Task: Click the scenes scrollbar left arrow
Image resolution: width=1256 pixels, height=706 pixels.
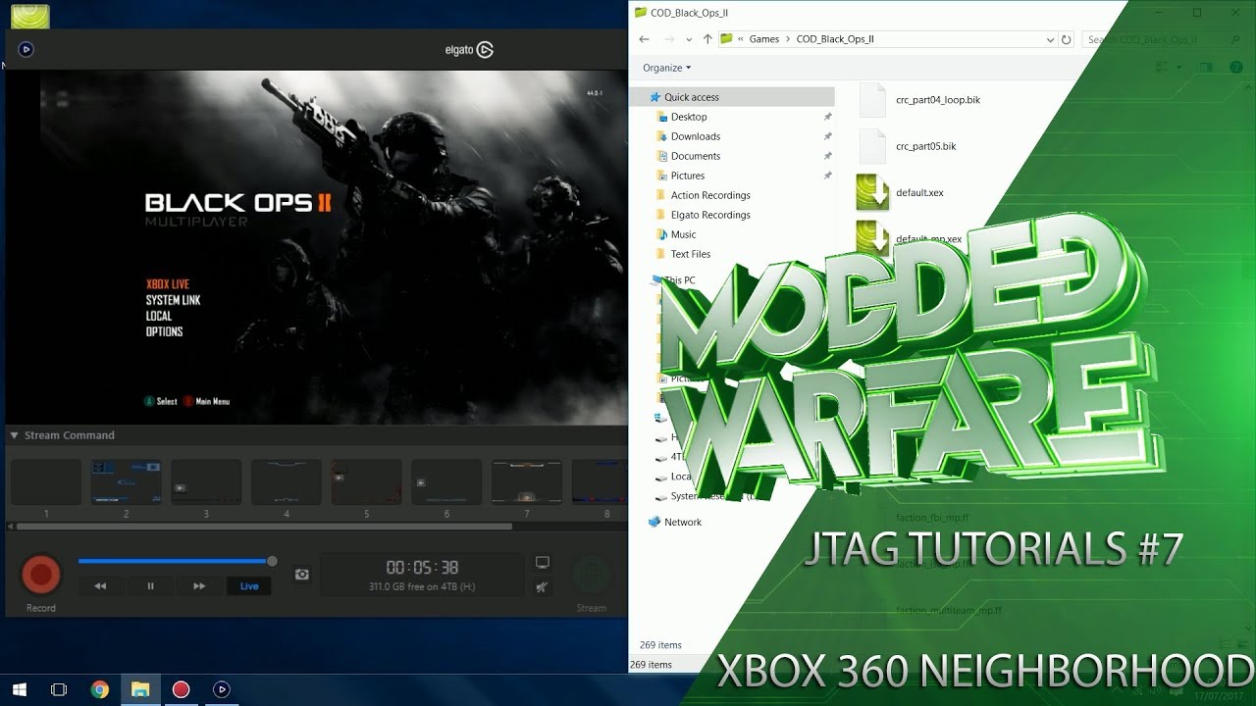Action: [13, 527]
